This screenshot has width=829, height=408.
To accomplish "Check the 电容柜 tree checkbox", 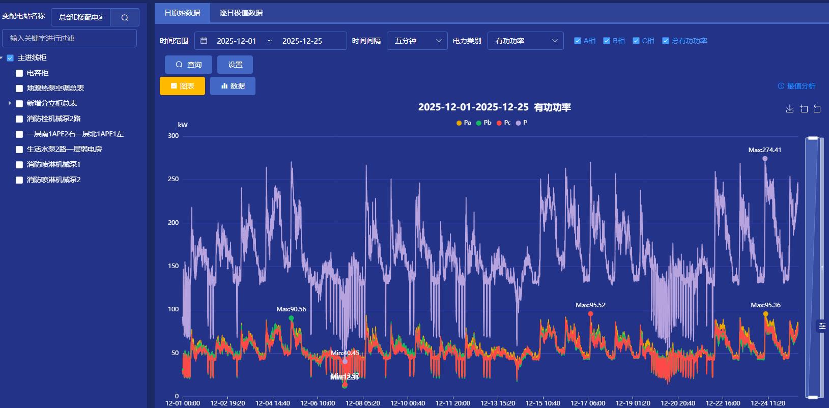I will coord(19,73).
